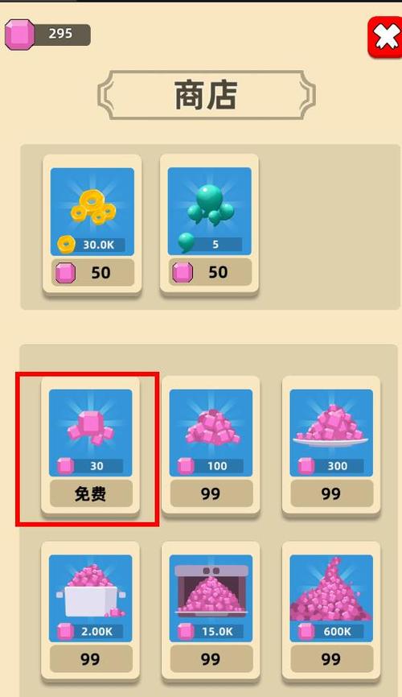Close the shop with the red X
Viewport: 402px width, 697px height.
coord(386,37)
